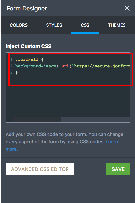Click line number 2 in the gutter
The image size is (135, 203).
click(x=11, y=66)
